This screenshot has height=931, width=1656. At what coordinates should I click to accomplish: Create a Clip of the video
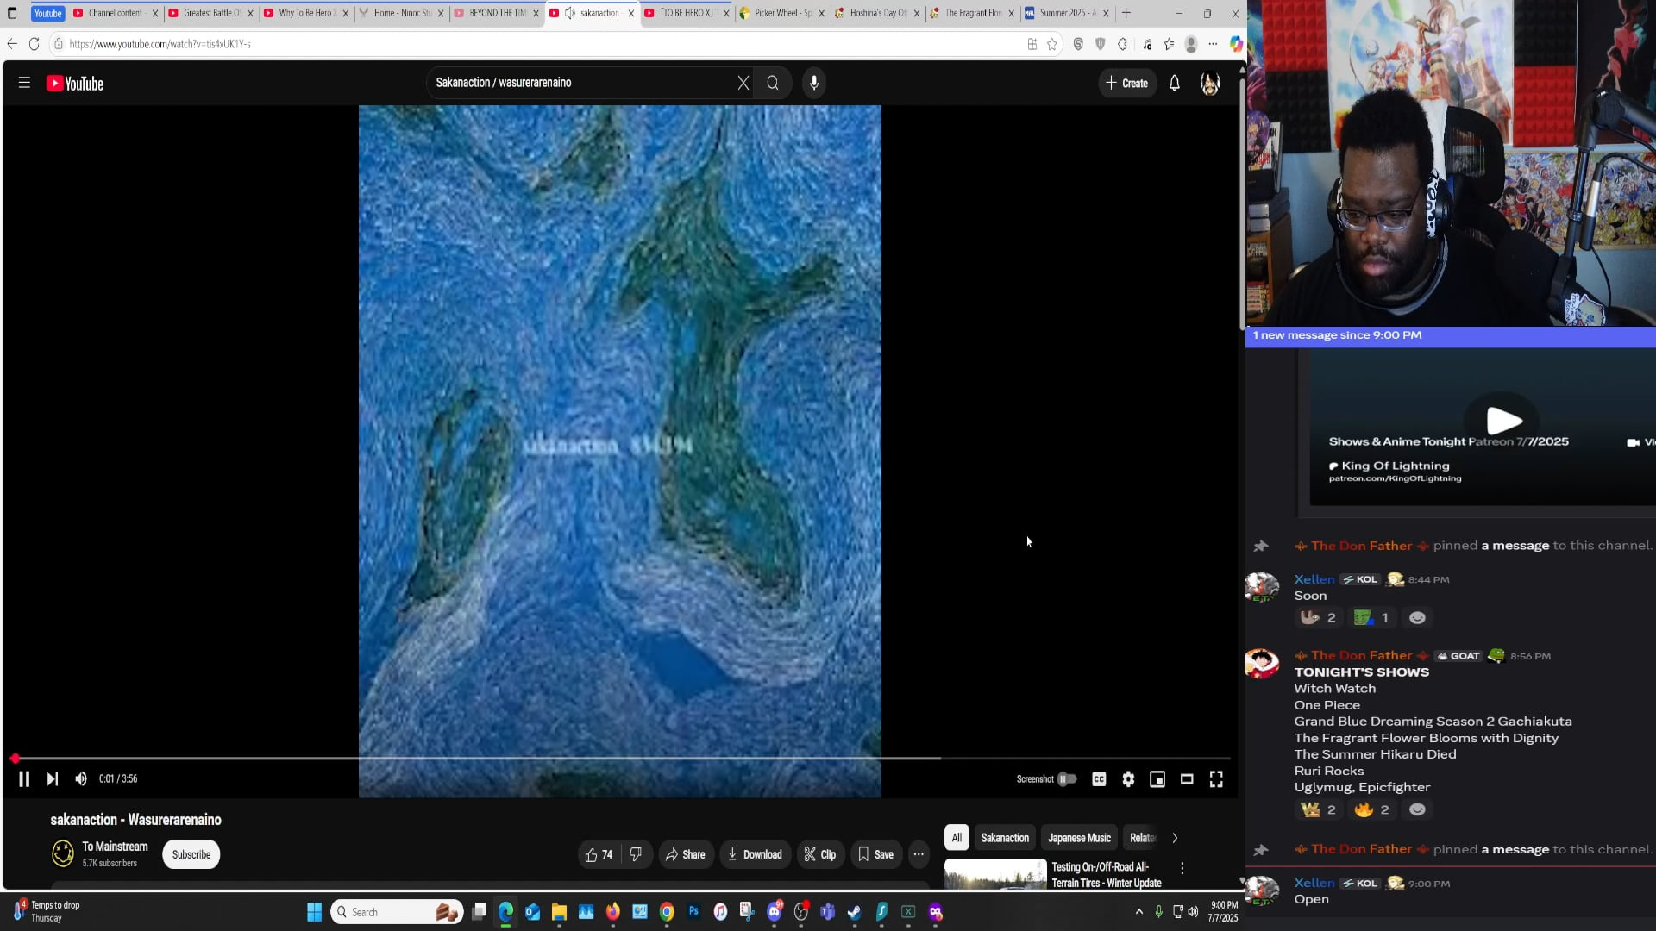point(820,854)
